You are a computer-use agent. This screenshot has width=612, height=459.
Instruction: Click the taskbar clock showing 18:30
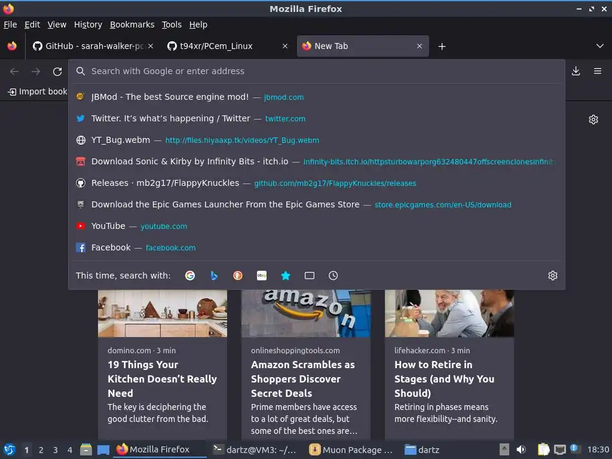click(x=598, y=449)
